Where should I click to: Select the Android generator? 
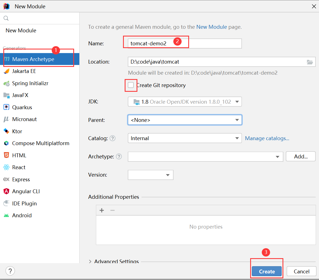[x=40, y=215]
